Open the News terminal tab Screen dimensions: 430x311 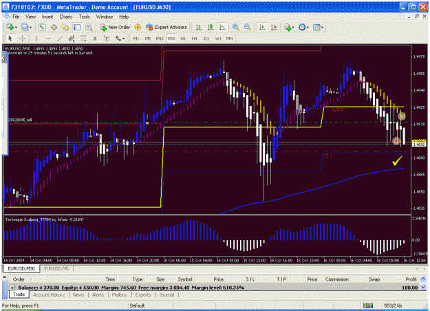click(x=78, y=294)
